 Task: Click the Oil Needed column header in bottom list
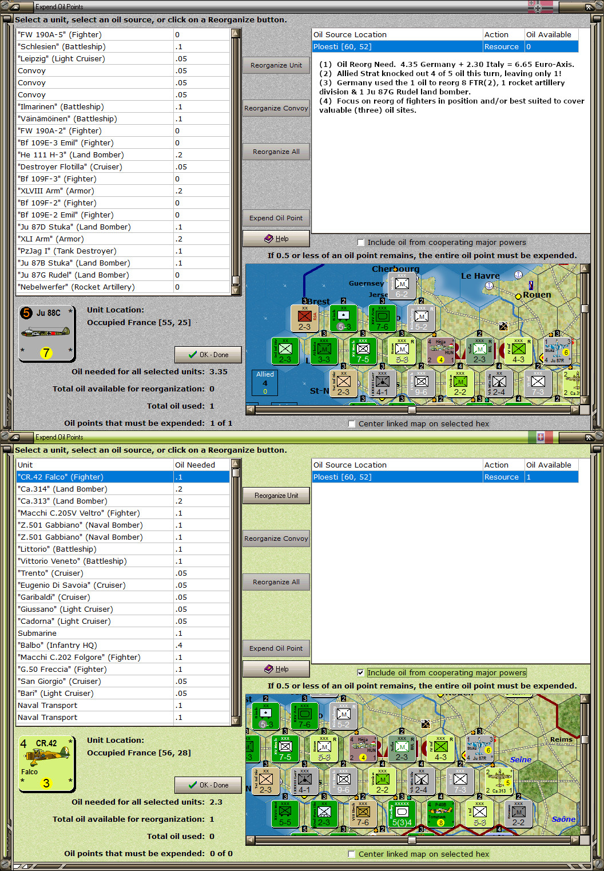201,465
